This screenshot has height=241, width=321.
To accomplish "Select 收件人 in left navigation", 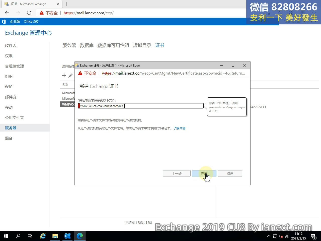I will point(11,45).
